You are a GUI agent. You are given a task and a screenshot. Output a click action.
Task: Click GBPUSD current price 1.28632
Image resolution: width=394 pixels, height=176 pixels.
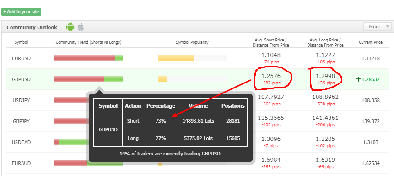(x=371, y=80)
